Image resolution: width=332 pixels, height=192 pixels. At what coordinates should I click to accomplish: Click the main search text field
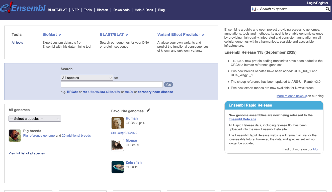coord(112,84)
